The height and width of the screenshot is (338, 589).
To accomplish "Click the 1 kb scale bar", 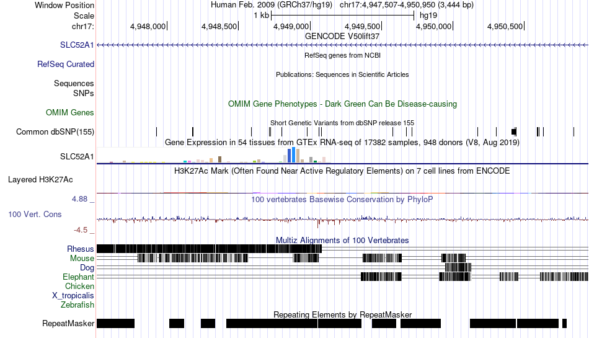I will 343,16.
